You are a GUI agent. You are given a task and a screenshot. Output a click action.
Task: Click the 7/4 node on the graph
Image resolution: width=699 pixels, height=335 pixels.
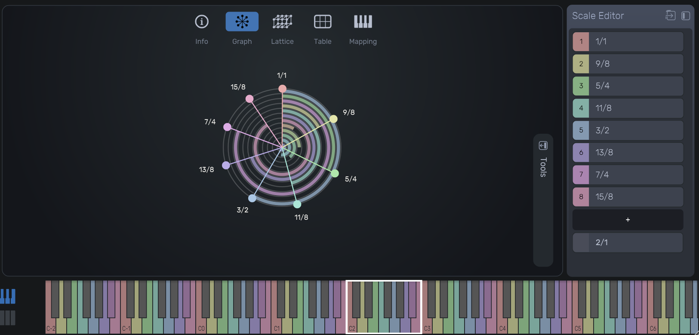pos(227,127)
